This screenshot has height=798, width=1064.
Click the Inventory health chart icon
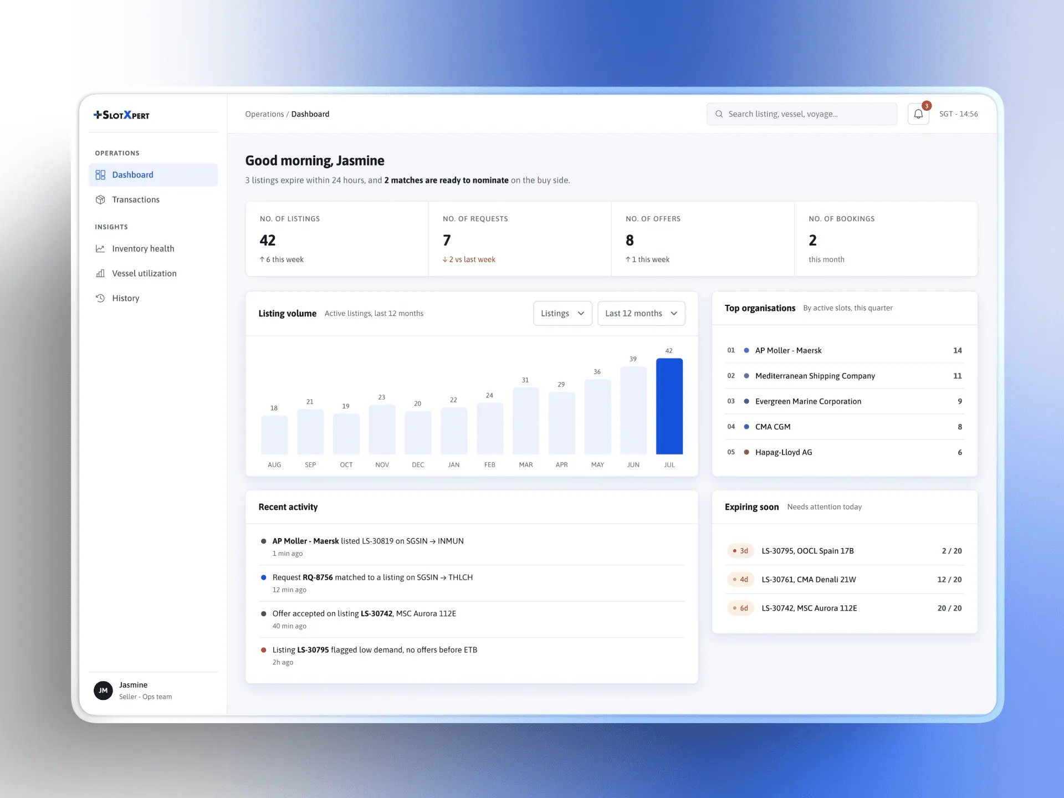pos(100,249)
